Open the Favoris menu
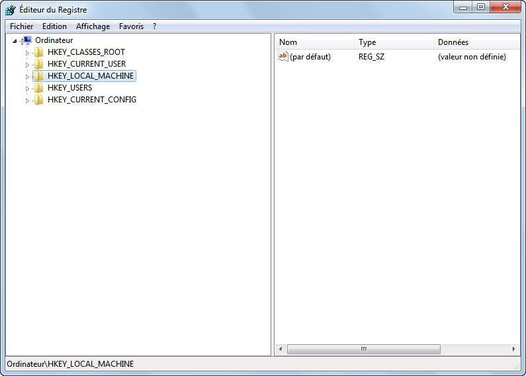Screen dimensions: 526x376 tap(131, 26)
